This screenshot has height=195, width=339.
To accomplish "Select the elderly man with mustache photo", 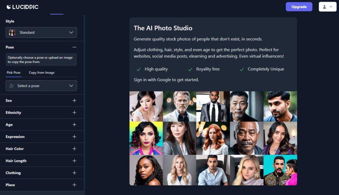I will pyautogui.click(x=246, y=138).
